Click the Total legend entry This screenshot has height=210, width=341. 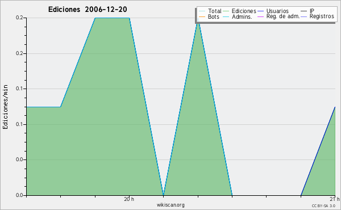pos(210,11)
